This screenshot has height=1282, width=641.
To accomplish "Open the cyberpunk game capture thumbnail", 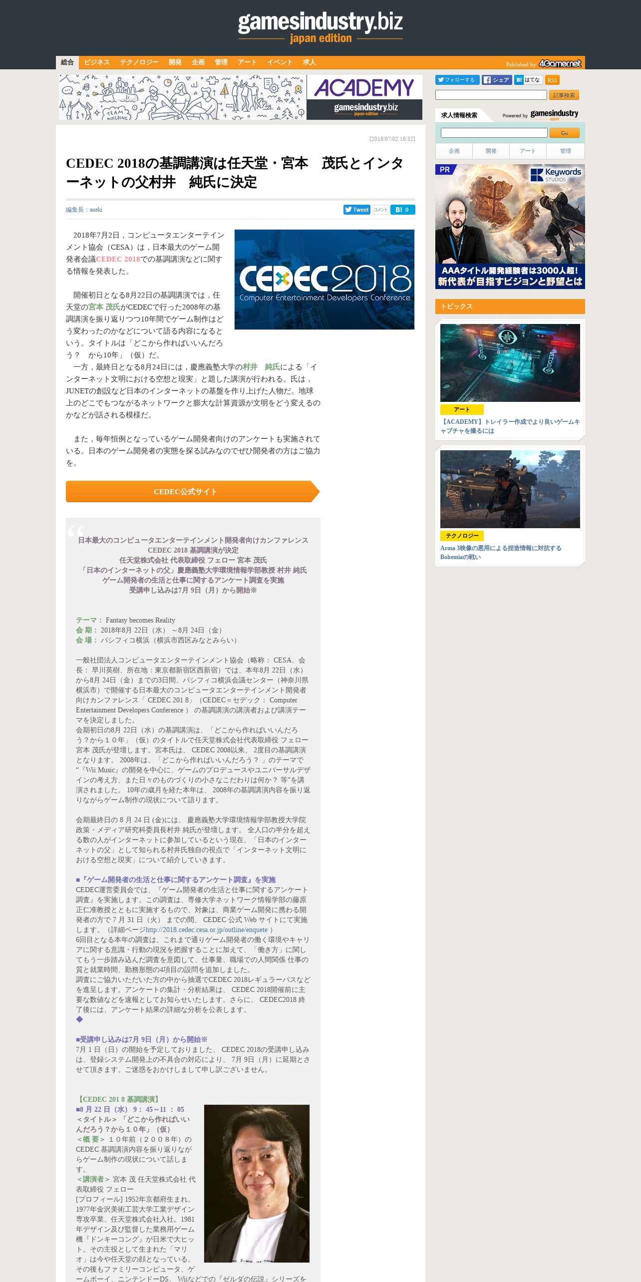I will click(510, 363).
